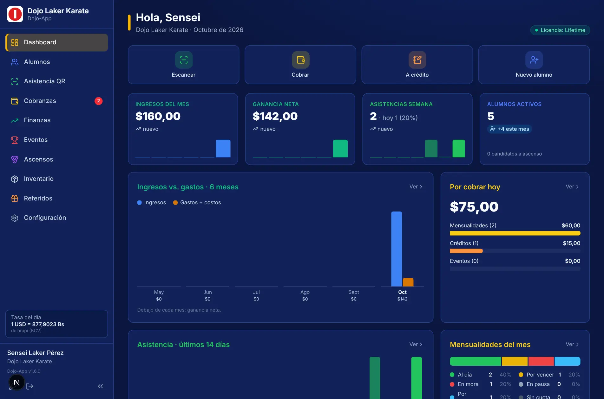The height and width of the screenshot is (399, 604).
Task: Open Asistencia QR via its scan icon
Action: pyautogui.click(x=15, y=81)
